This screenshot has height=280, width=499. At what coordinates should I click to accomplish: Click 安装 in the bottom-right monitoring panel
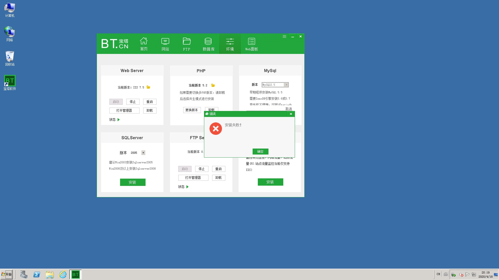click(x=270, y=182)
